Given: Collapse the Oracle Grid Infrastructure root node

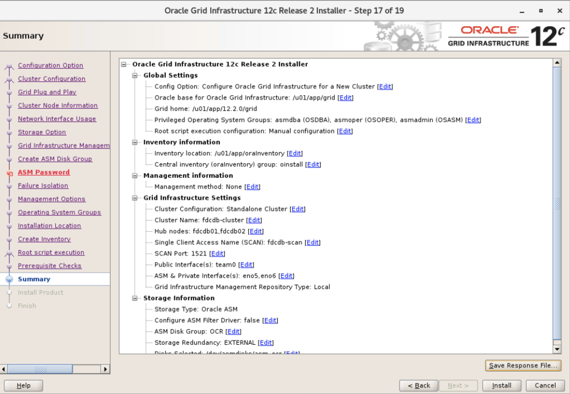Looking at the screenshot, I should click(123, 64).
